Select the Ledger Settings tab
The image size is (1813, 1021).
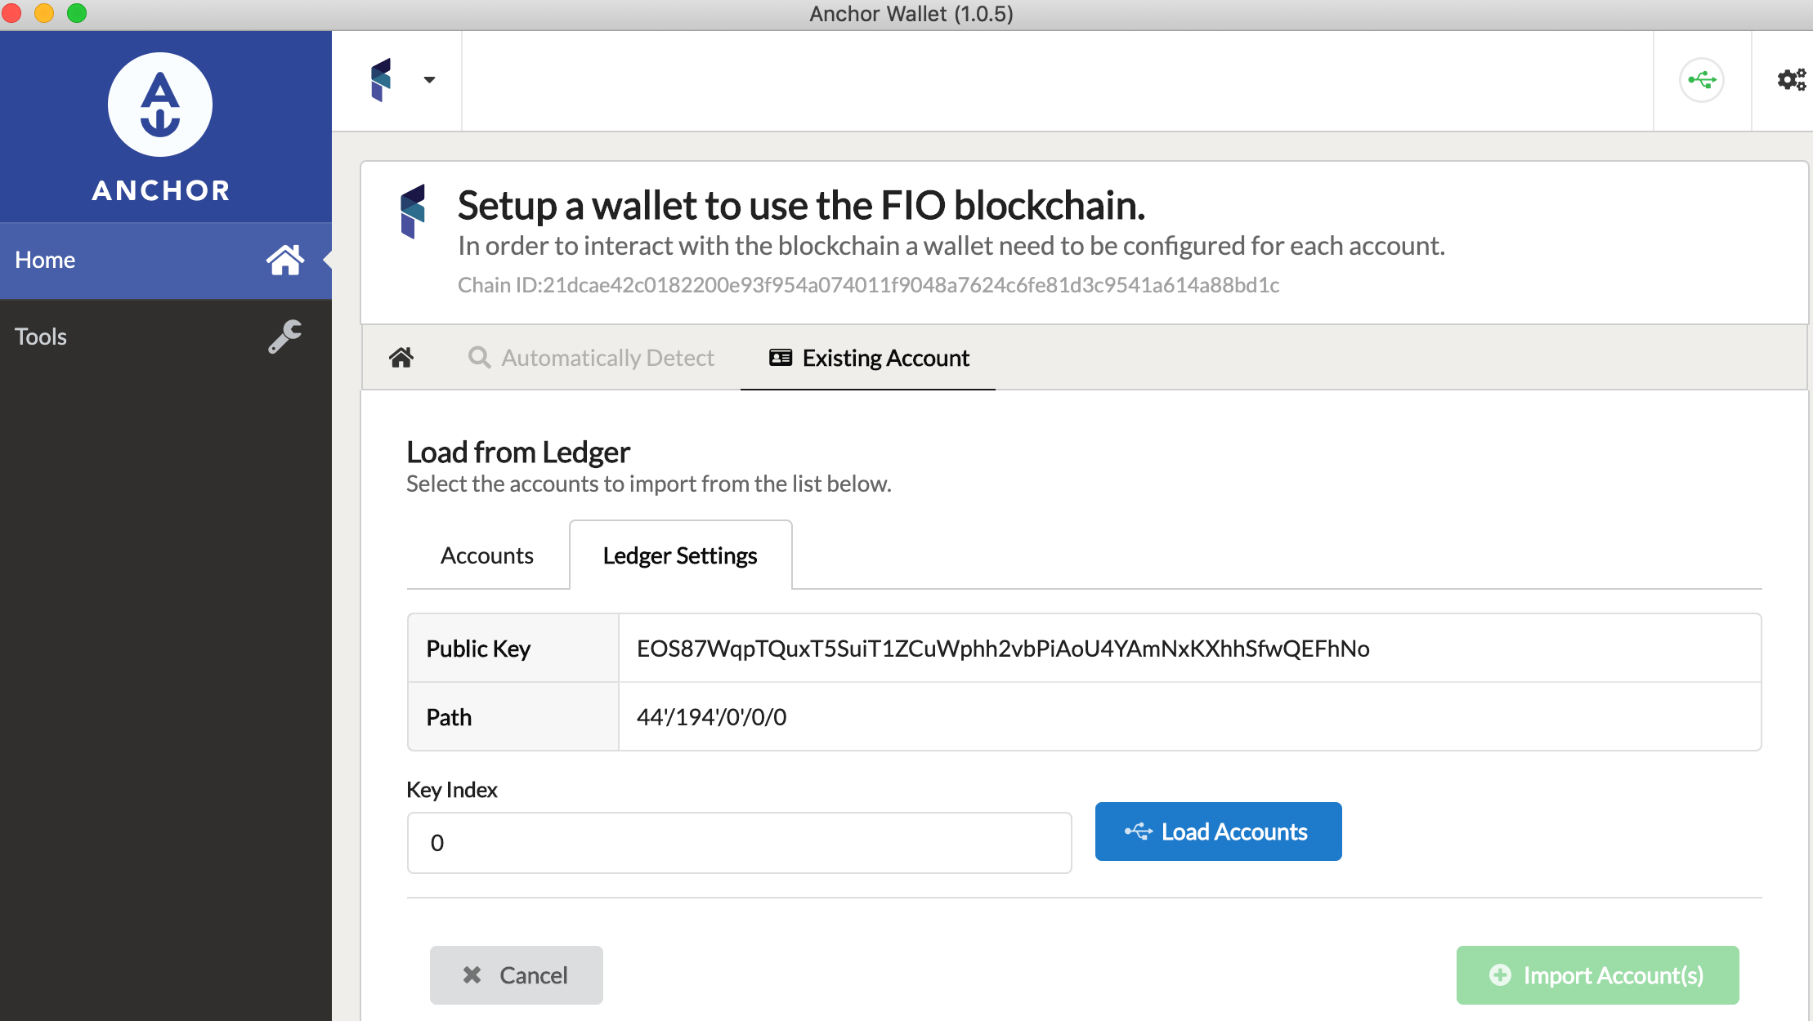coord(679,555)
